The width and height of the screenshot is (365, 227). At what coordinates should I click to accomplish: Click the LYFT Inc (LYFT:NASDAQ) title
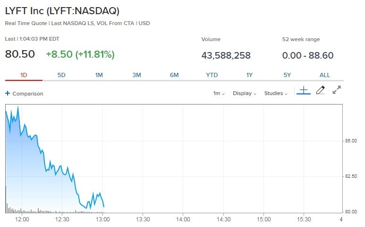tap(62, 10)
